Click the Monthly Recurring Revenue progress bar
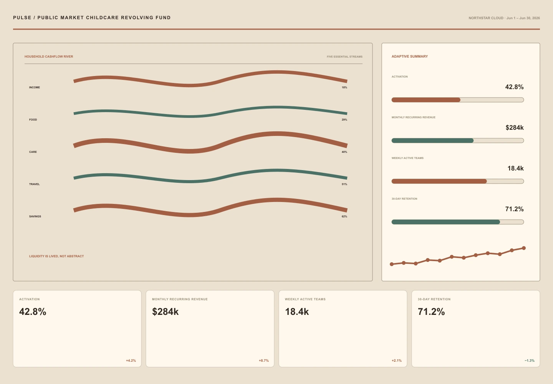Image resolution: width=553 pixels, height=384 pixels. click(x=458, y=141)
